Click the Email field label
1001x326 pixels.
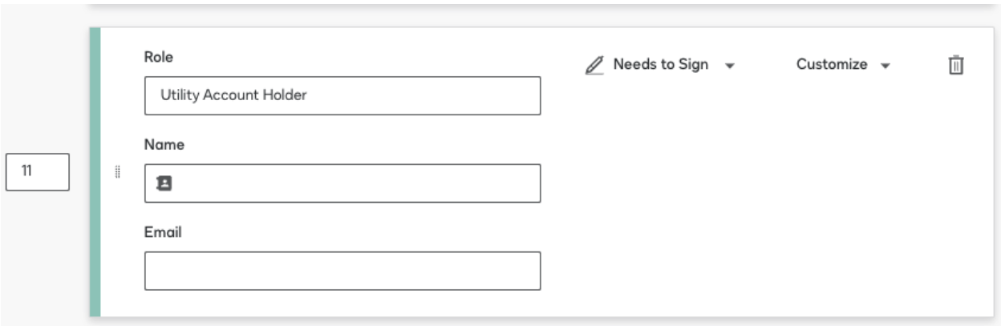coord(163,232)
